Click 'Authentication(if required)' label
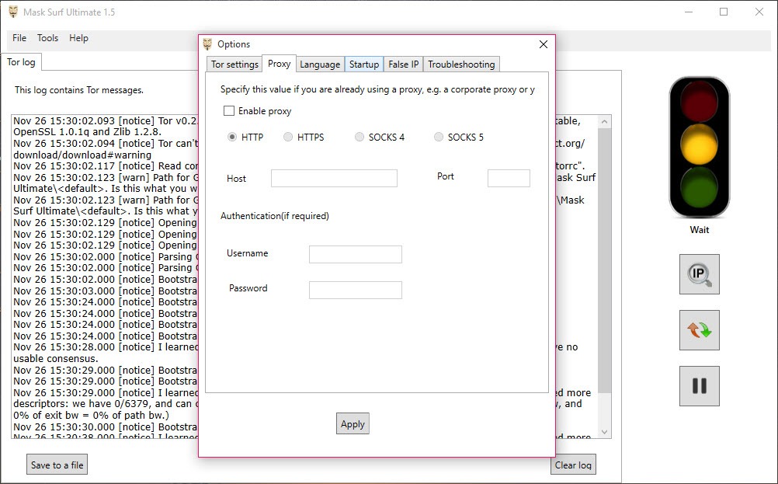 click(x=274, y=216)
